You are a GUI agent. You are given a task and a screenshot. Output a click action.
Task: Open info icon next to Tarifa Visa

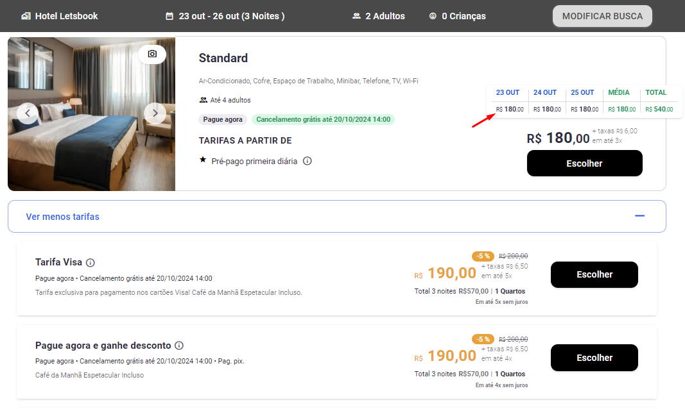(91, 262)
